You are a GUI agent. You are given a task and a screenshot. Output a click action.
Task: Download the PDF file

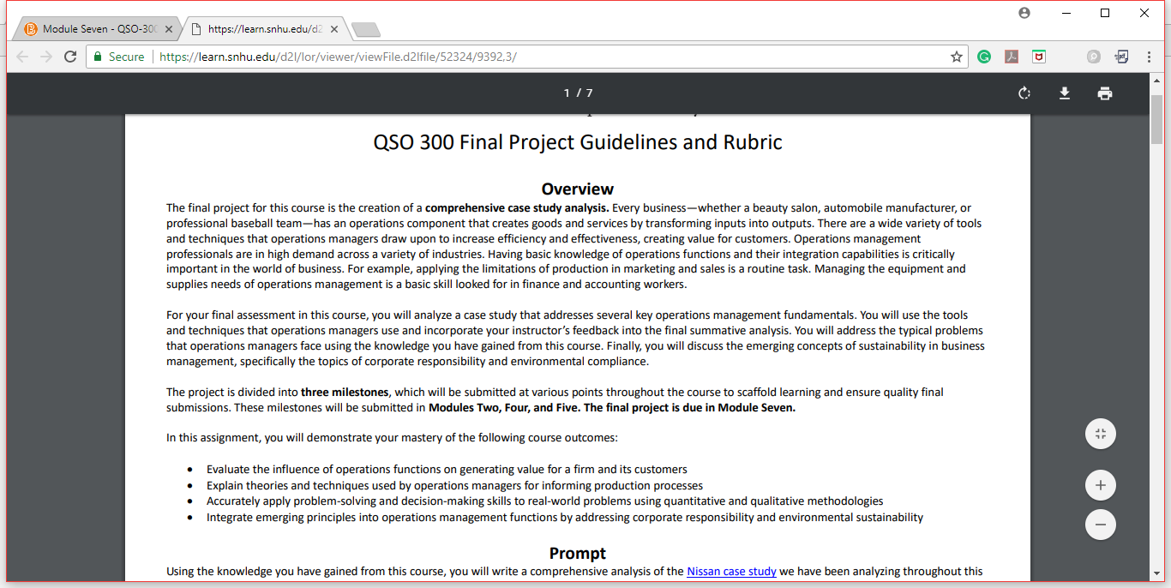point(1065,93)
